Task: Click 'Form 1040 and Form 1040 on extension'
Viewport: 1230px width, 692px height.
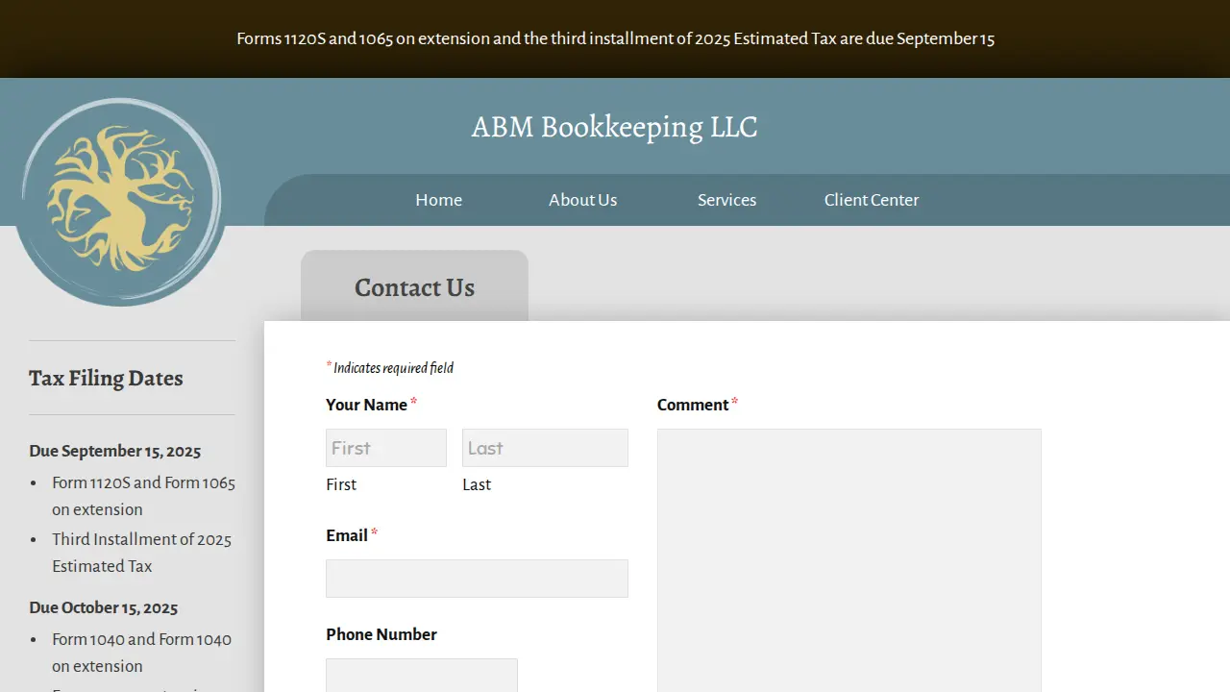Action: [x=142, y=653]
